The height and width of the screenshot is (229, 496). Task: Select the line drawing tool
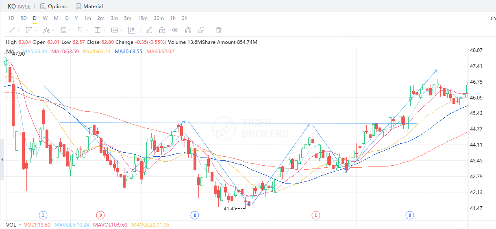[x=12, y=30]
